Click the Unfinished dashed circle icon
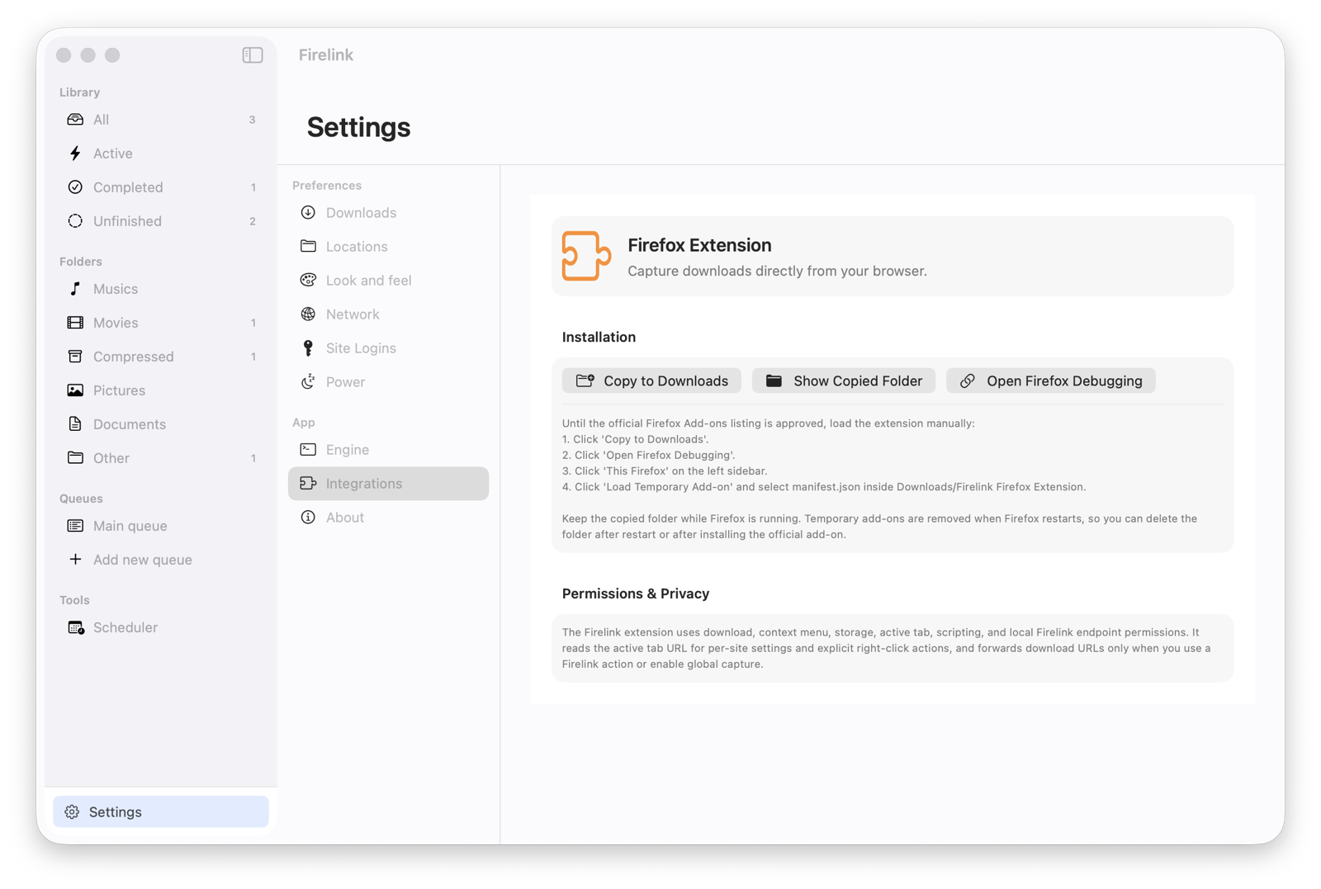 click(75, 221)
